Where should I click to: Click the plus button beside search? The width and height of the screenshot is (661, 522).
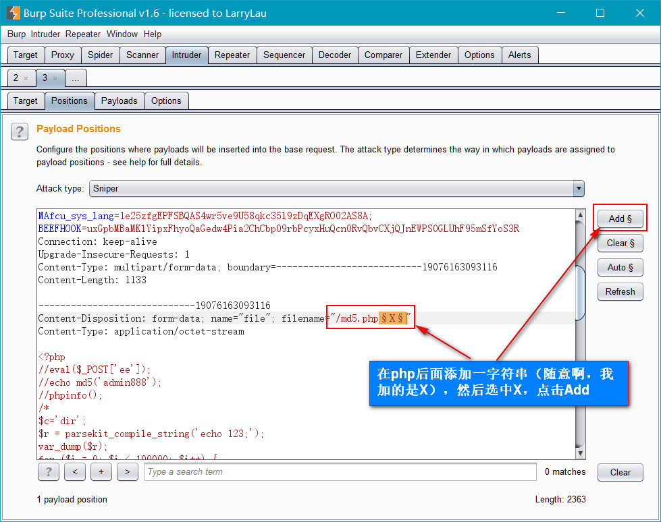[x=101, y=472]
